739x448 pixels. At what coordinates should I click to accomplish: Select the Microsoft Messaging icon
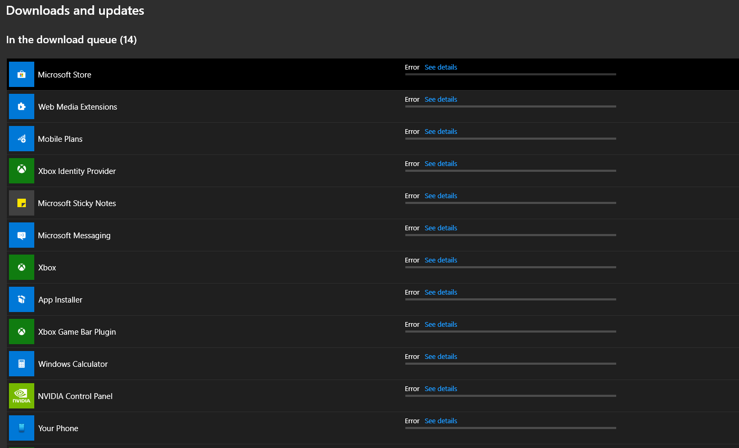coord(21,235)
